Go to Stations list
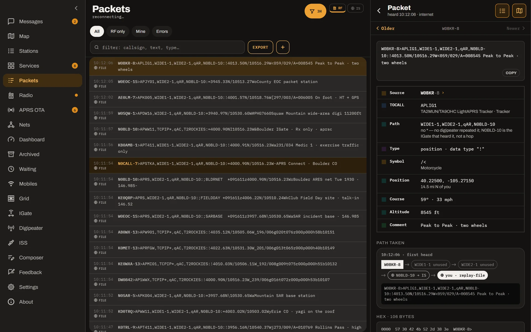This screenshot has width=531, height=332. click(42, 51)
